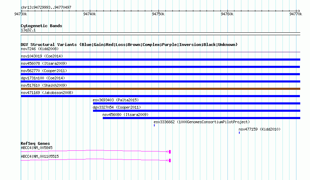Click the blue bar under esv3693403
The height and width of the screenshot is (180, 310).
click(x=196, y=103)
